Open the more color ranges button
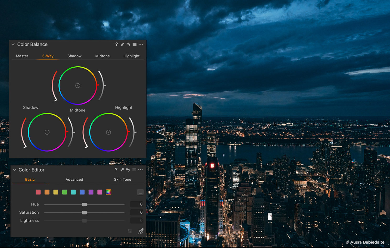 (140, 192)
